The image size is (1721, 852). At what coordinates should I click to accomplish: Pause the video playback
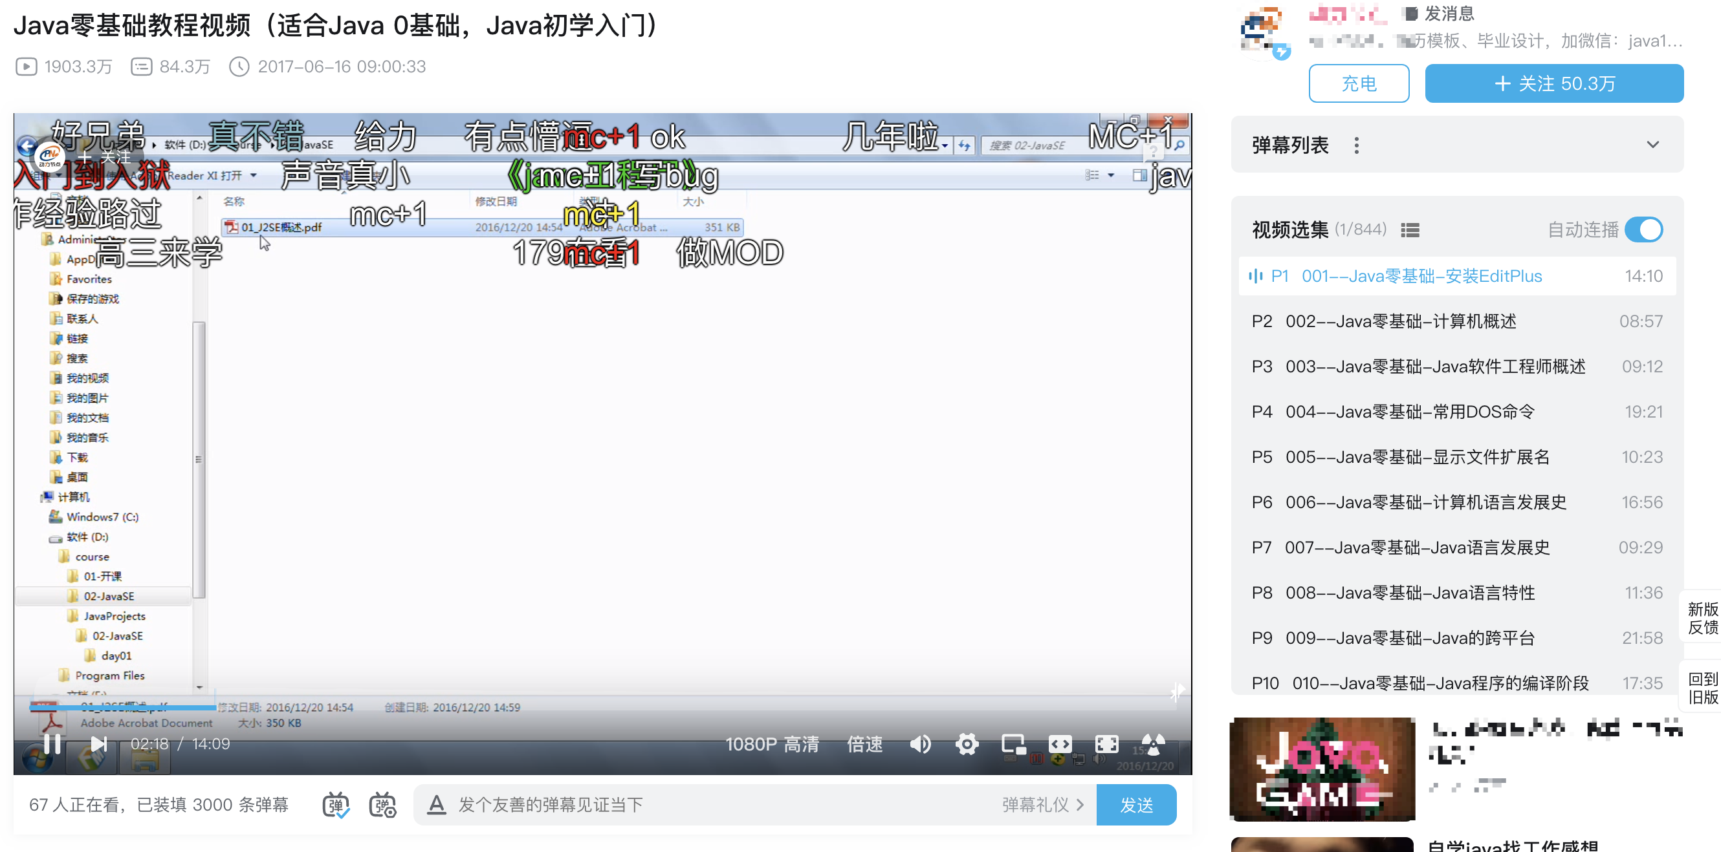[52, 743]
